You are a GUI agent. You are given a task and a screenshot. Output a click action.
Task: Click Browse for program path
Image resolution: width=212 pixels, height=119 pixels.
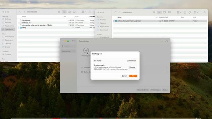(x=132, y=67)
